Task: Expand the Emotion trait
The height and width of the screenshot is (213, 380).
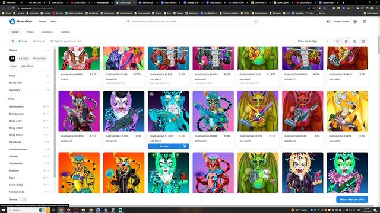Action: (x=29, y=170)
